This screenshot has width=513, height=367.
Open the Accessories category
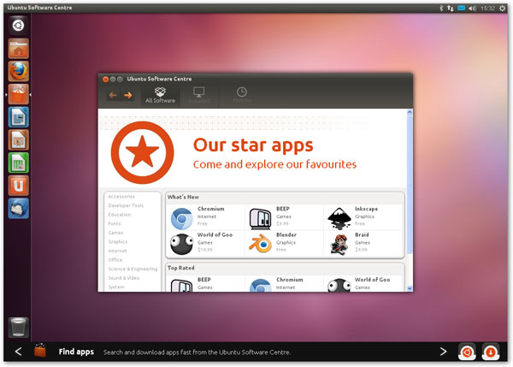(x=121, y=197)
